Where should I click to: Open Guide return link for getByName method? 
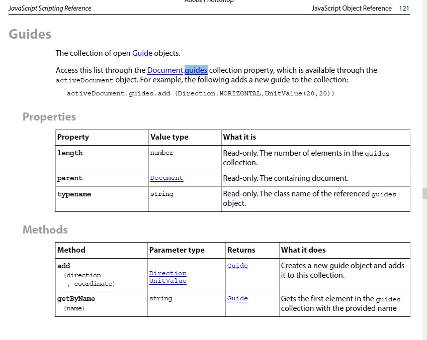coord(237,298)
